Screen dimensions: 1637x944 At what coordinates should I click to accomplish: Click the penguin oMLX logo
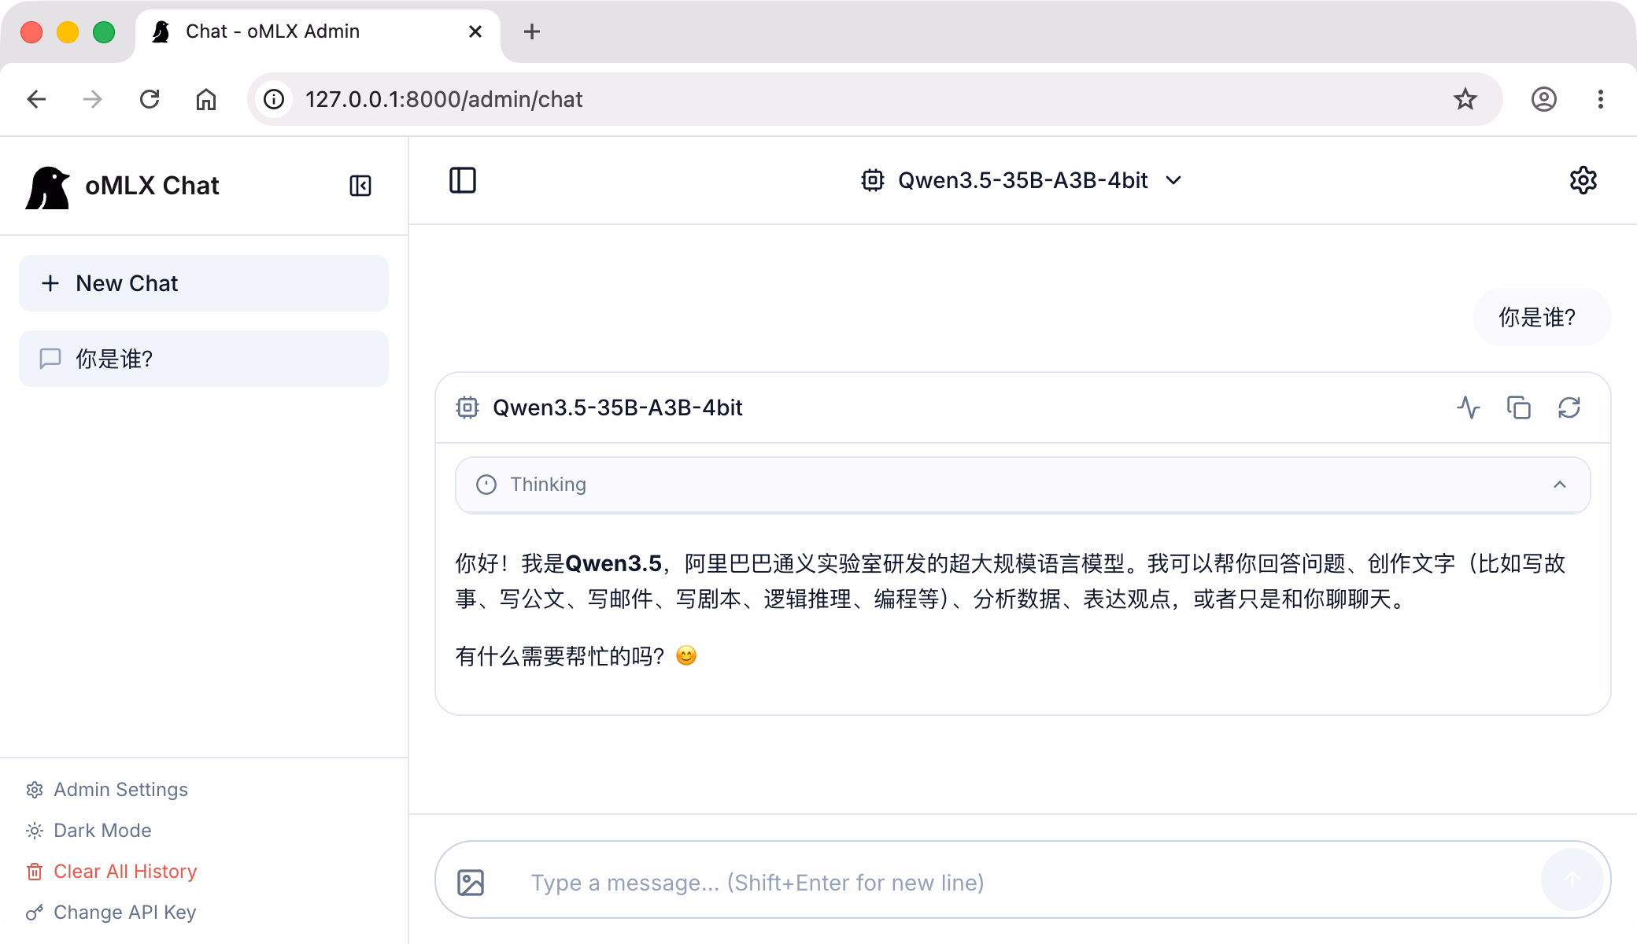point(47,187)
